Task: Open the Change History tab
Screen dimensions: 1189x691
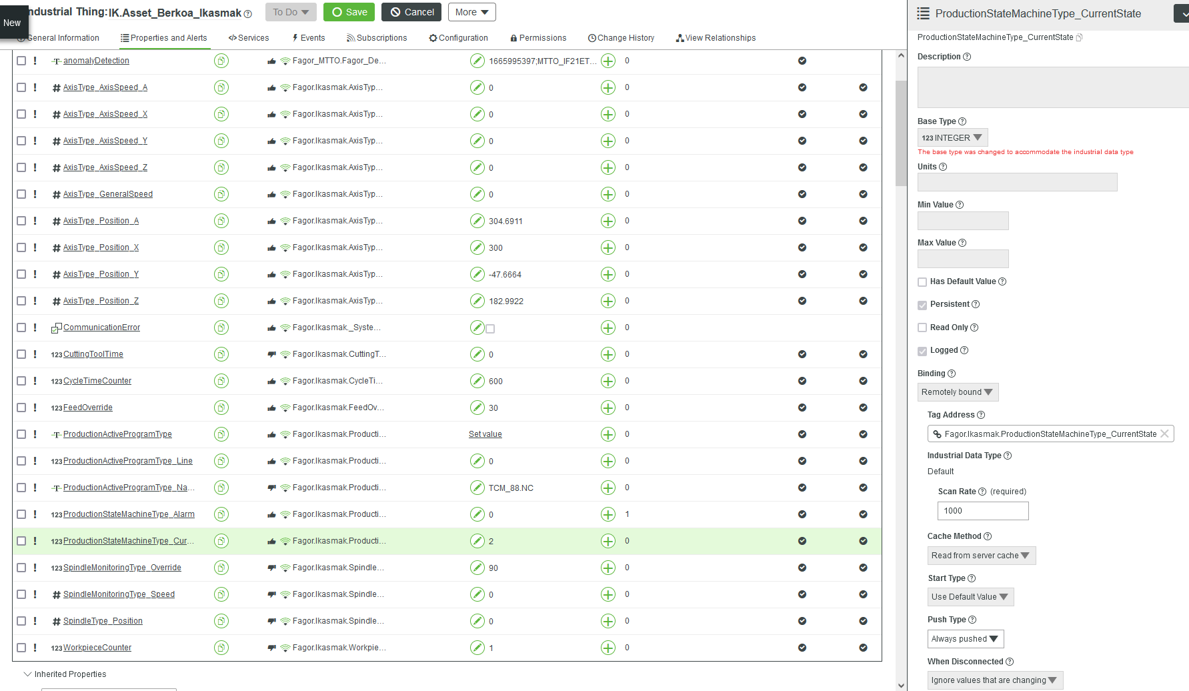Action: point(622,37)
